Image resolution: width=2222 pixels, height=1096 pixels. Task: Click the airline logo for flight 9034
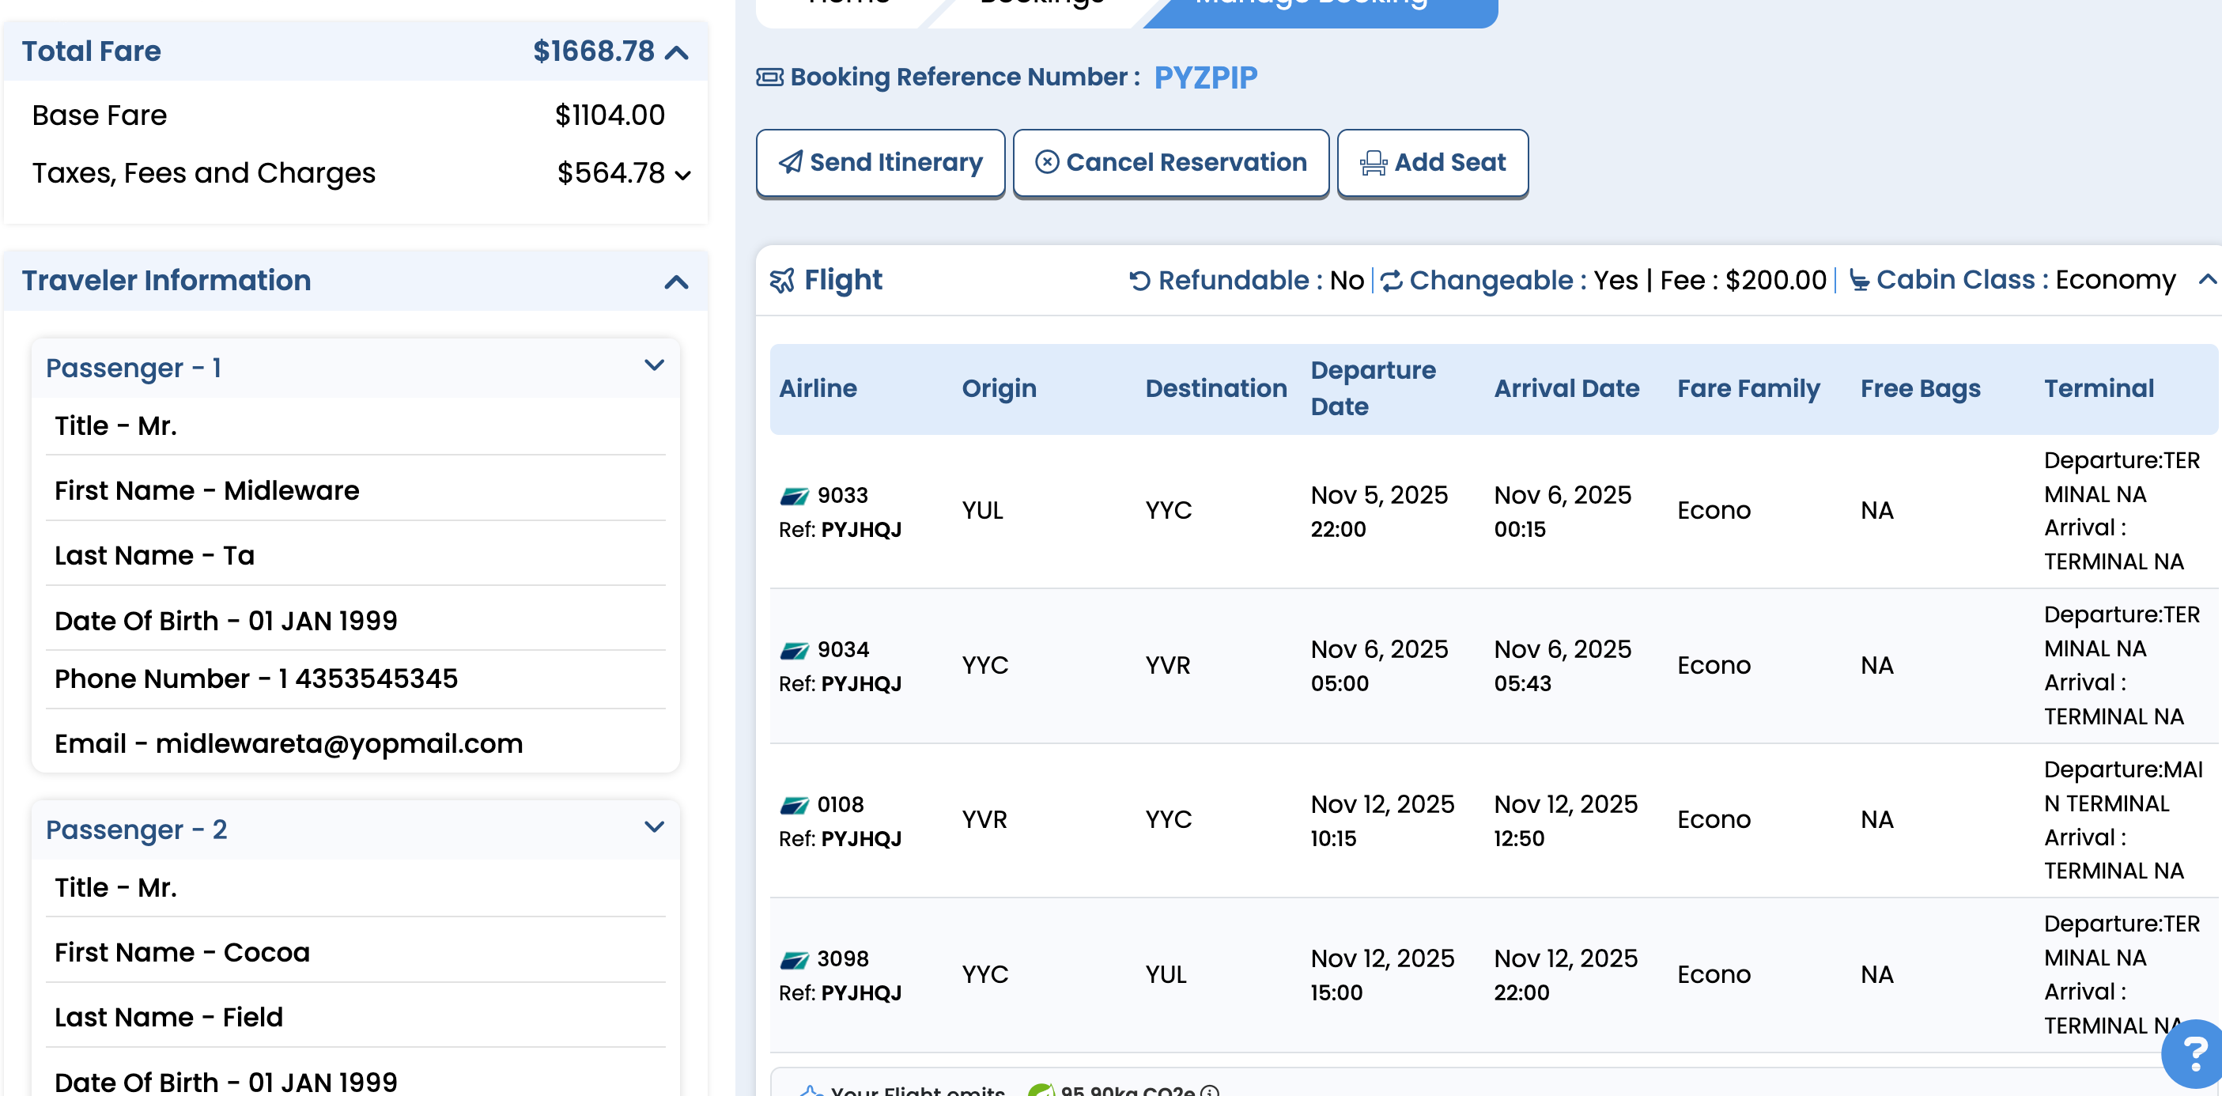coord(794,650)
